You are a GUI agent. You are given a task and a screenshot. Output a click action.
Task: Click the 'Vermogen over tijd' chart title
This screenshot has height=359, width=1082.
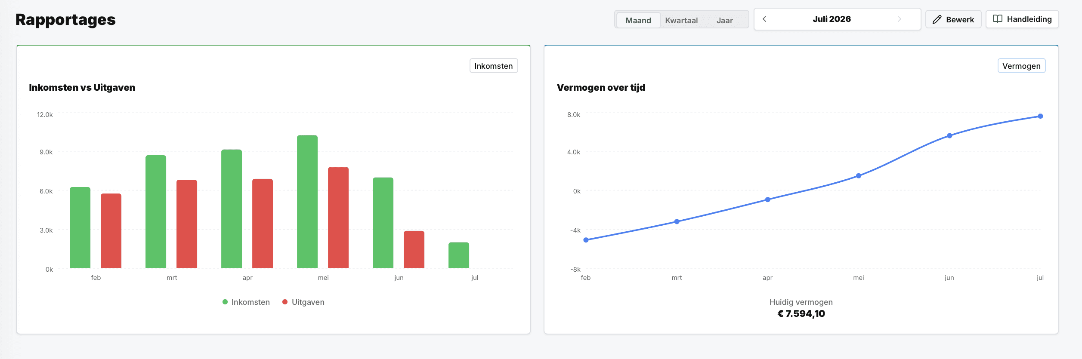[601, 87]
